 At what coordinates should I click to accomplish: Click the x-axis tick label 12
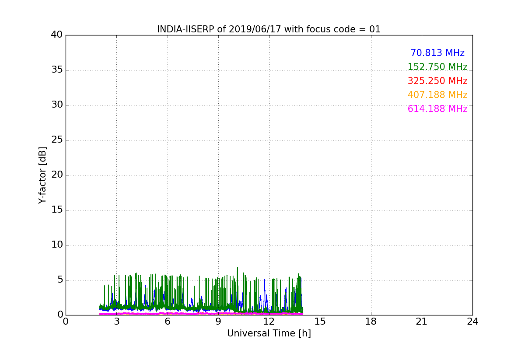point(269,322)
